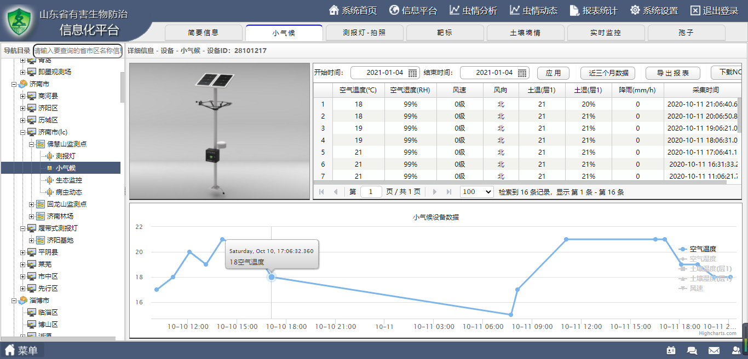Click the 退出登录 logout icon
Viewport: 748px width, 359px height.
[695, 10]
